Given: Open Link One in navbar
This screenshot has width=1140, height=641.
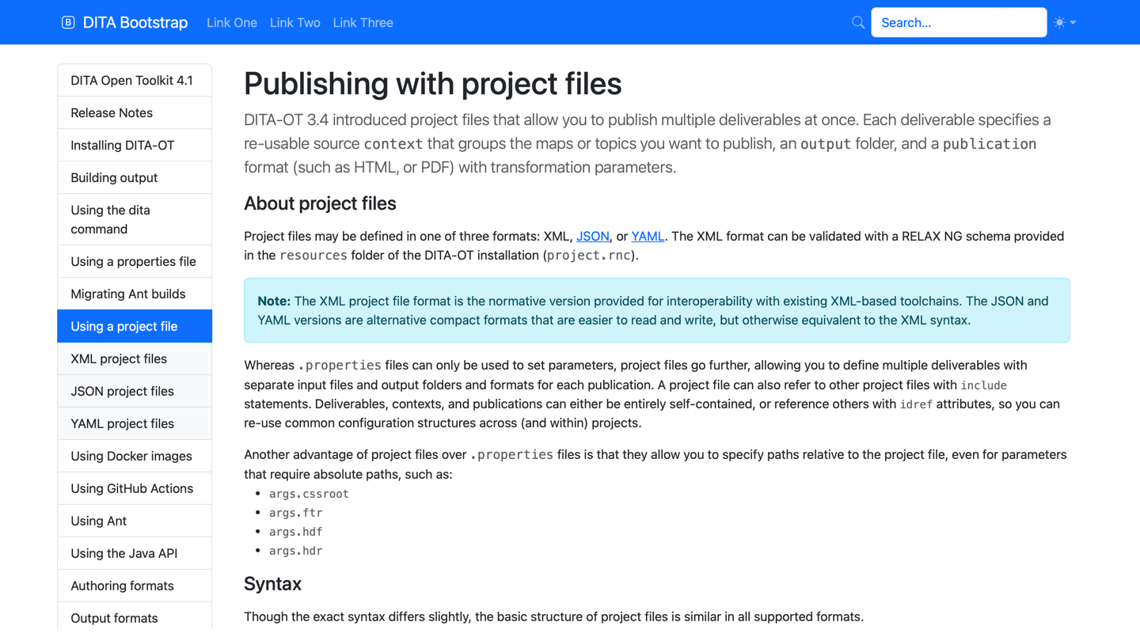Looking at the screenshot, I should (231, 22).
